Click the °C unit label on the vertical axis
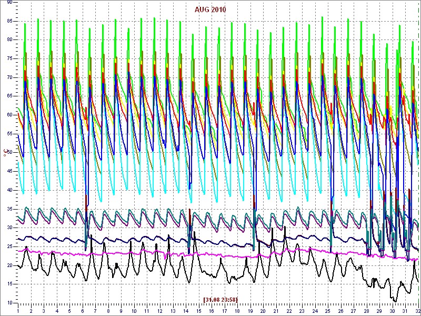 click(6, 152)
